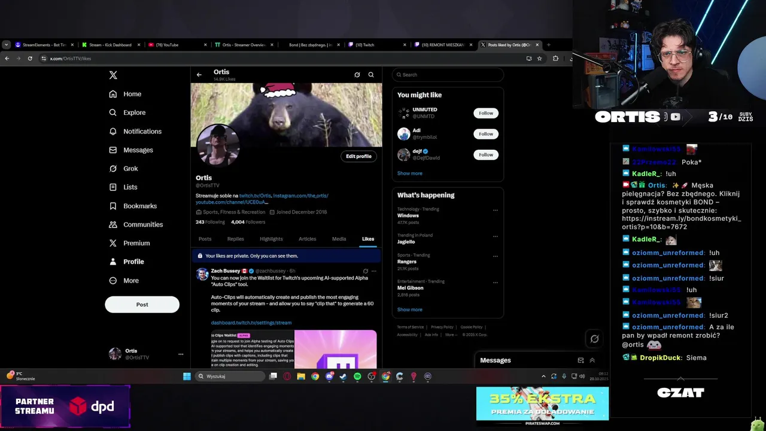
Task: Switch to the Highlights tab
Action: (x=271, y=239)
